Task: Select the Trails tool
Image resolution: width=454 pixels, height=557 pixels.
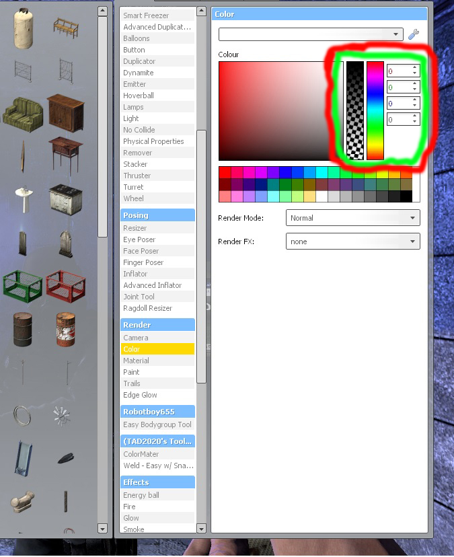Action: pyautogui.click(x=158, y=383)
